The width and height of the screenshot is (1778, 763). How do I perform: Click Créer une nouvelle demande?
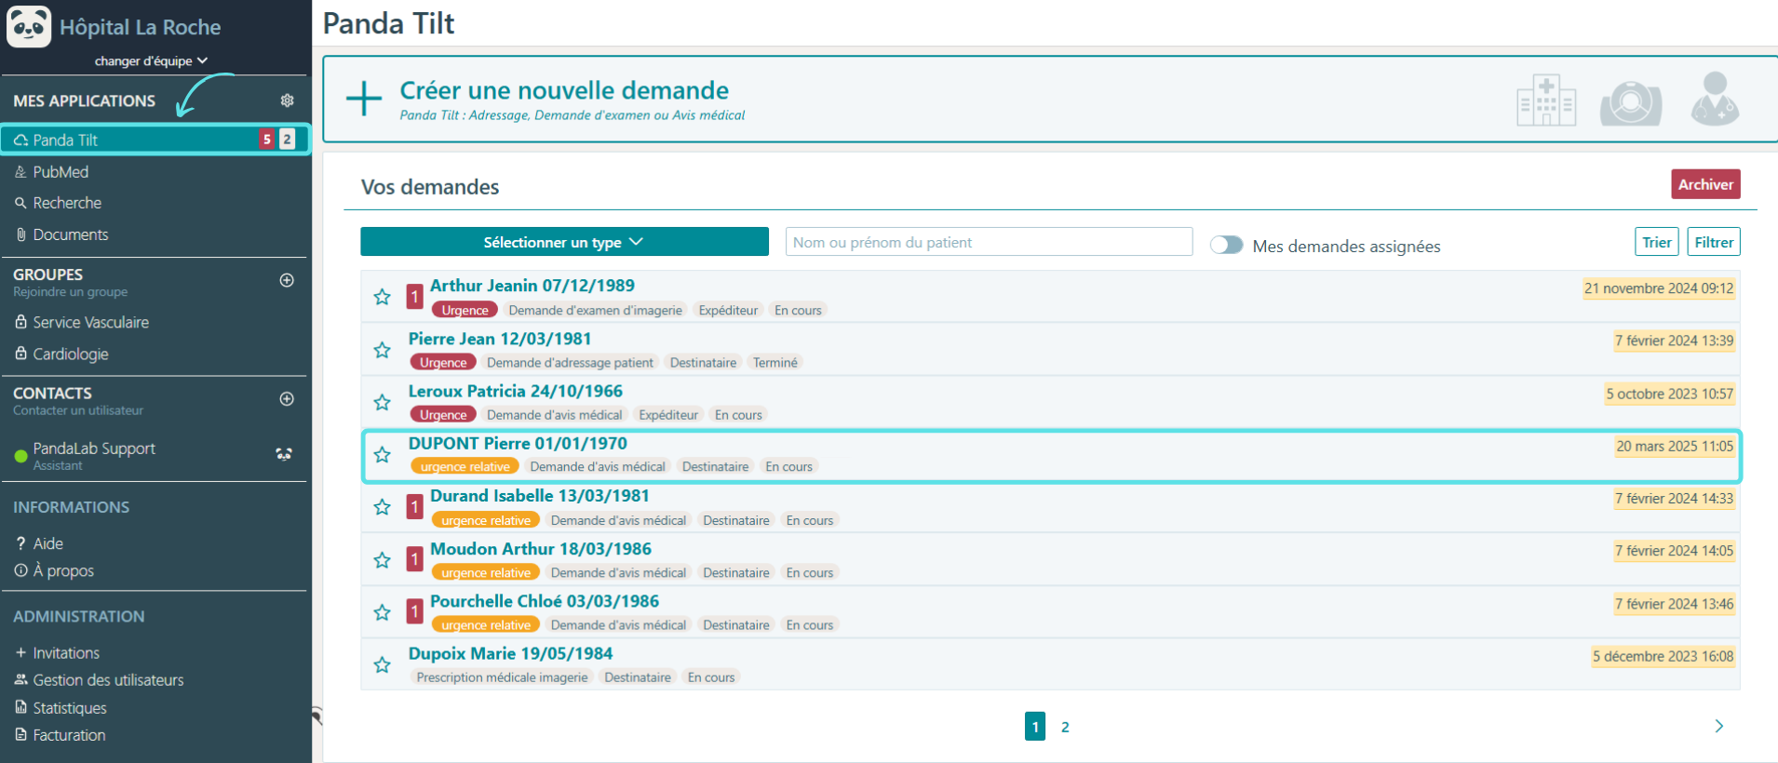(x=564, y=90)
